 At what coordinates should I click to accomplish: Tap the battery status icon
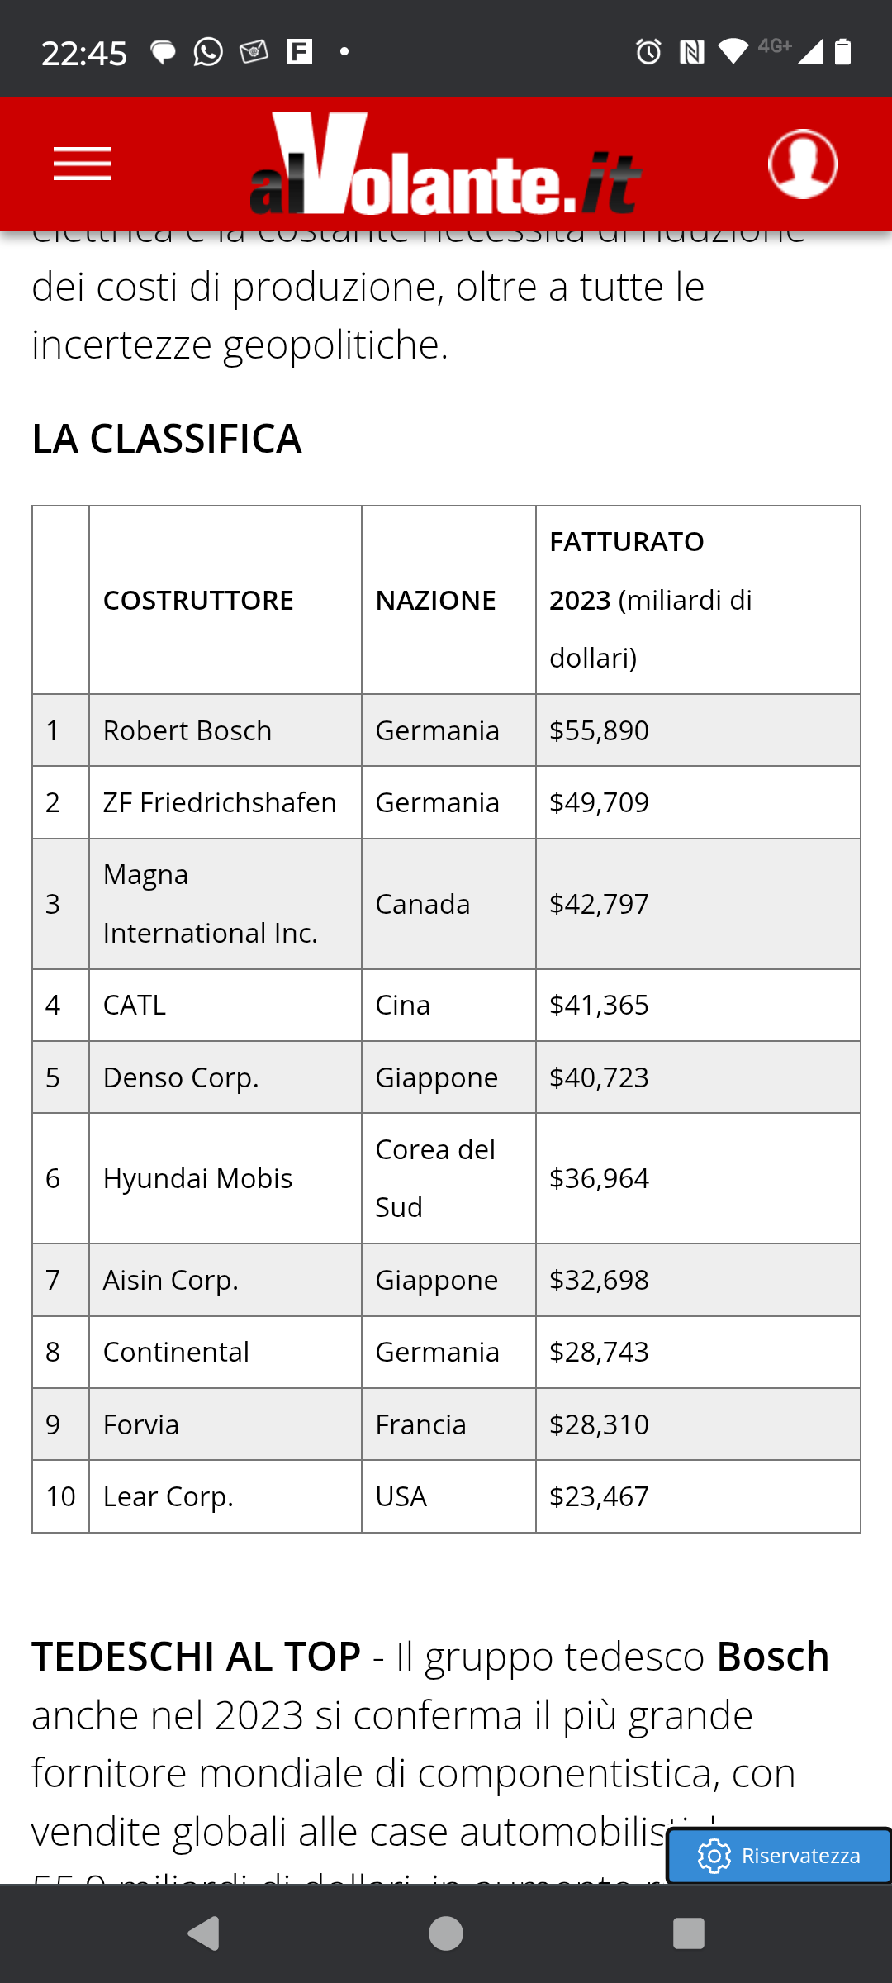click(842, 52)
